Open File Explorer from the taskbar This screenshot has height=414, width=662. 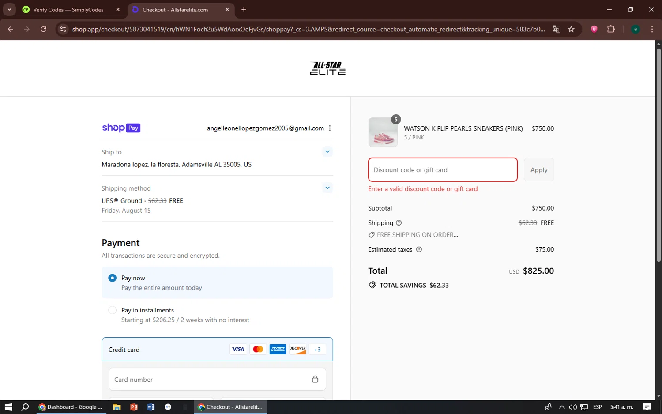click(x=117, y=407)
